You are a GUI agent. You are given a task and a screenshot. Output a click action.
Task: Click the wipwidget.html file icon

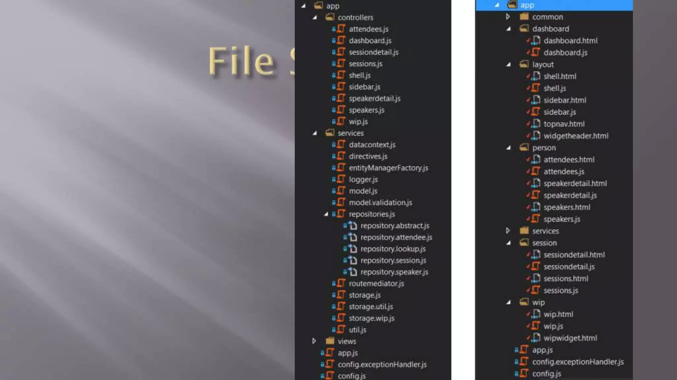(x=537, y=338)
